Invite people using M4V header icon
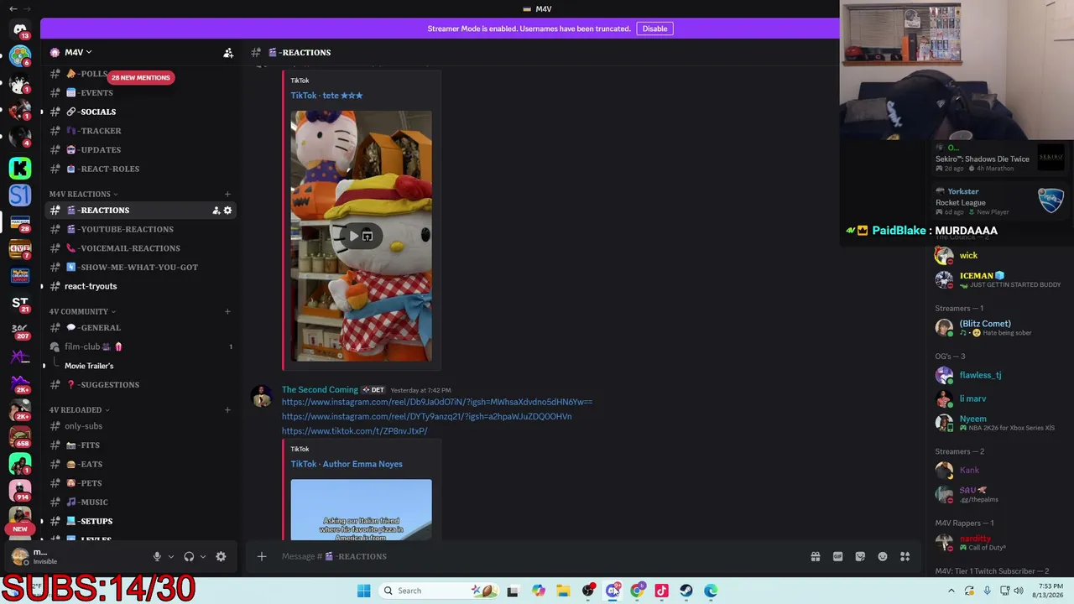 tap(228, 53)
